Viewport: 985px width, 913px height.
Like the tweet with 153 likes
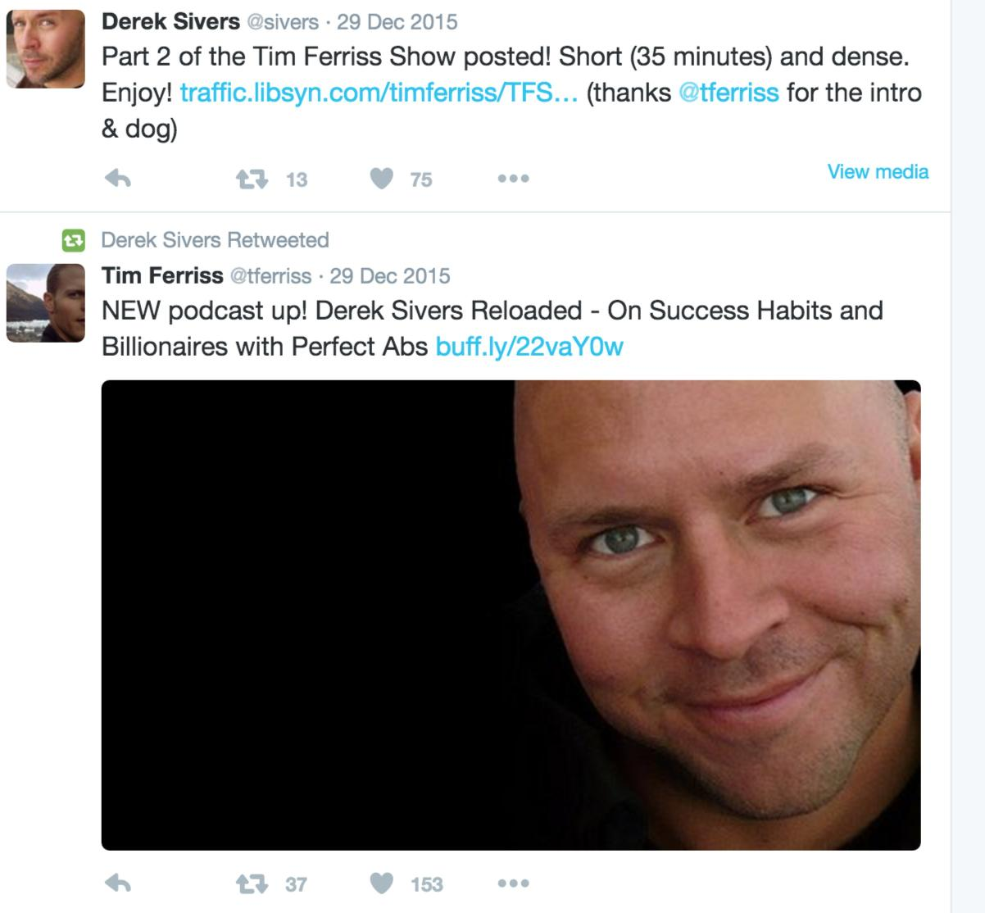point(382,883)
